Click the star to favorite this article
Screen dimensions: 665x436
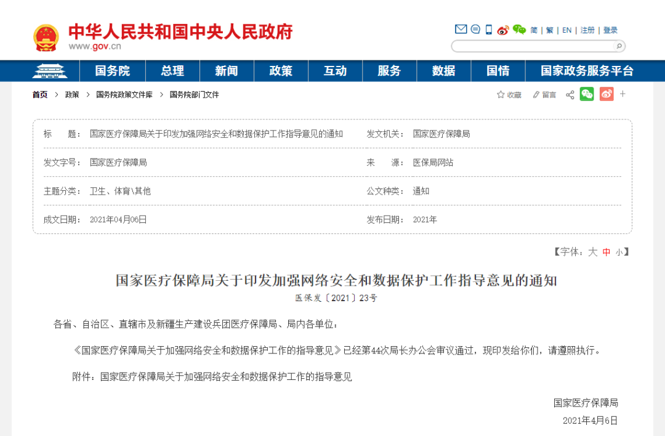501,94
